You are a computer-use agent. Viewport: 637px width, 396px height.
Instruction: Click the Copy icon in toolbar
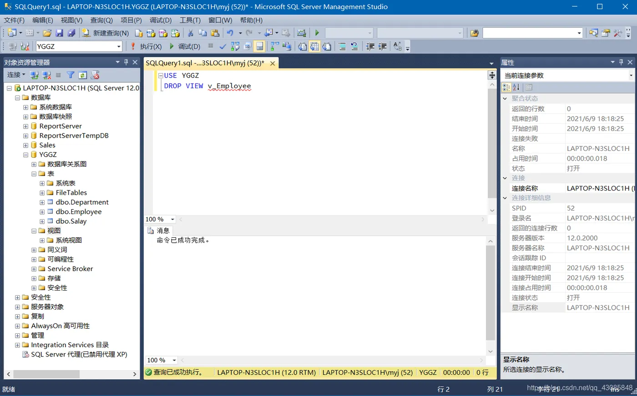click(203, 33)
